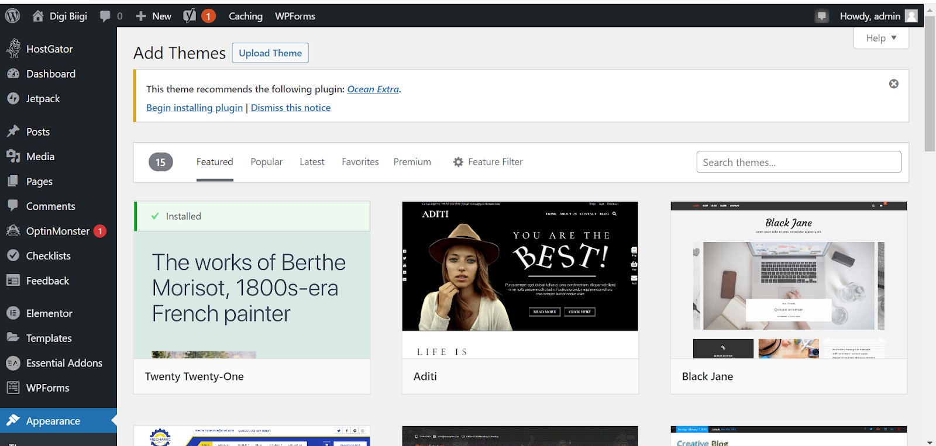The width and height of the screenshot is (936, 446).
Task: Select the Latest themes tab
Action: coord(312,162)
